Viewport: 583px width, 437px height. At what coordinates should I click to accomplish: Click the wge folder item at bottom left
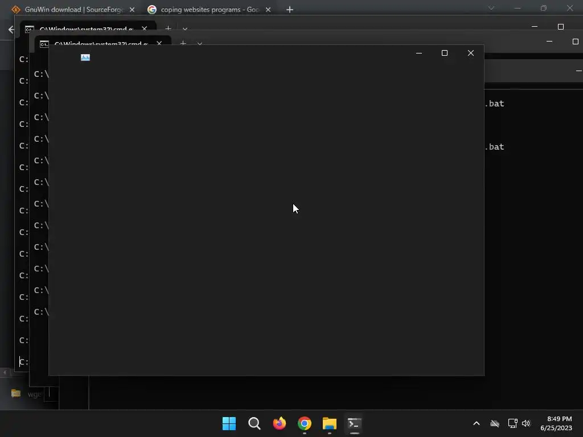[27, 394]
